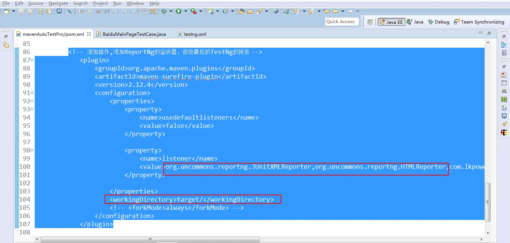Image resolution: width=510 pixels, height=243 pixels.
Task: Click the Step Into icon
Action: (115, 11)
